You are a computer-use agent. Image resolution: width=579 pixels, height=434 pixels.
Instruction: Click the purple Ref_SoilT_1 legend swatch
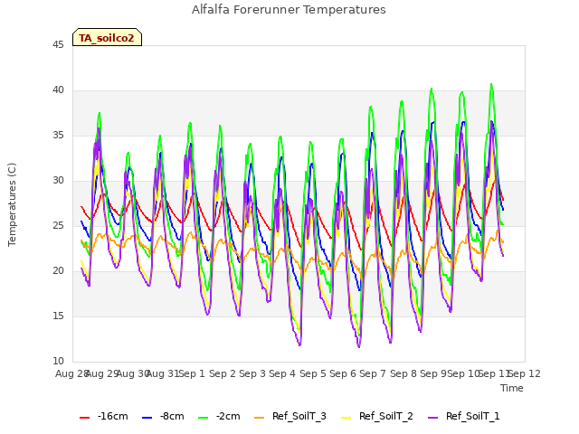click(x=432, y=418)
